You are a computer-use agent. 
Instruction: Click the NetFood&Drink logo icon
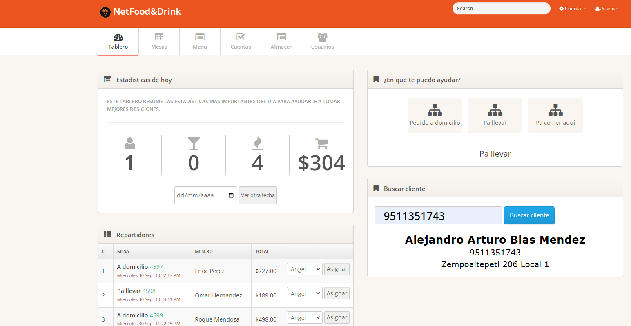point(105,12)
